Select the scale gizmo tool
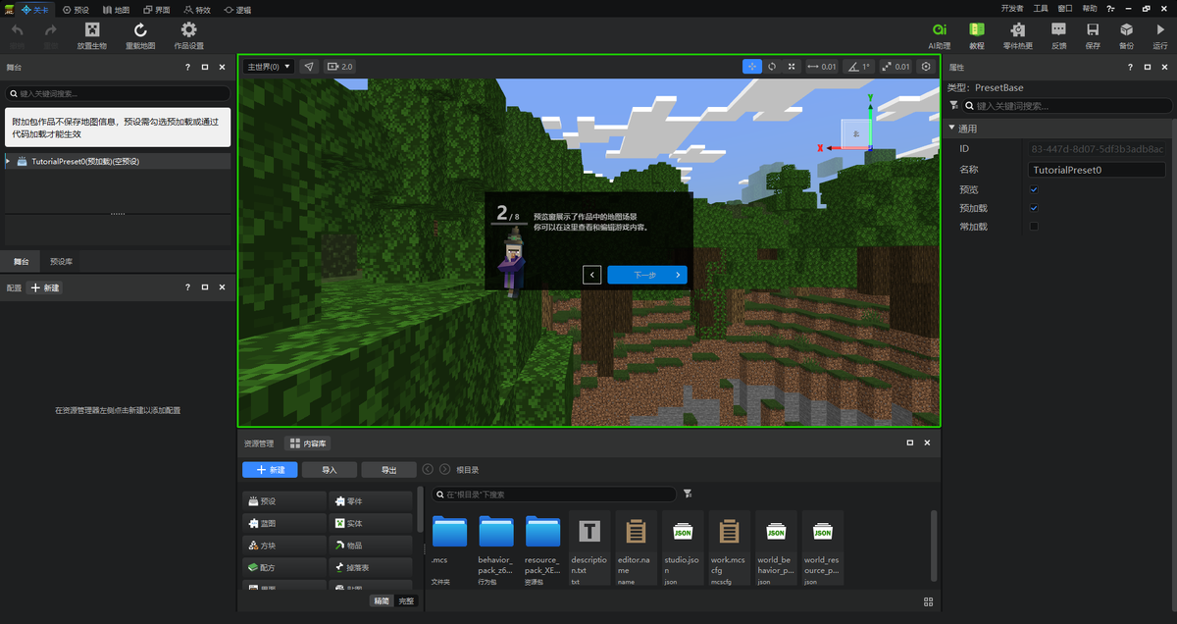The height and width of the screenshot is (624, 1177). click(x=792, y=67)
